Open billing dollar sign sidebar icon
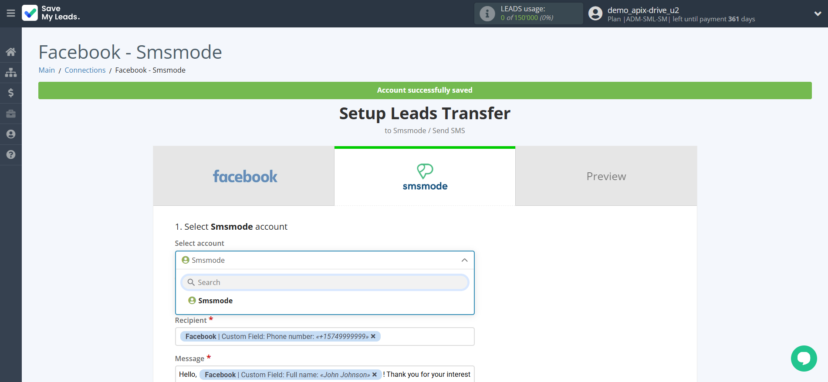The height and width of the screenshot is (382, 828). 11,93
